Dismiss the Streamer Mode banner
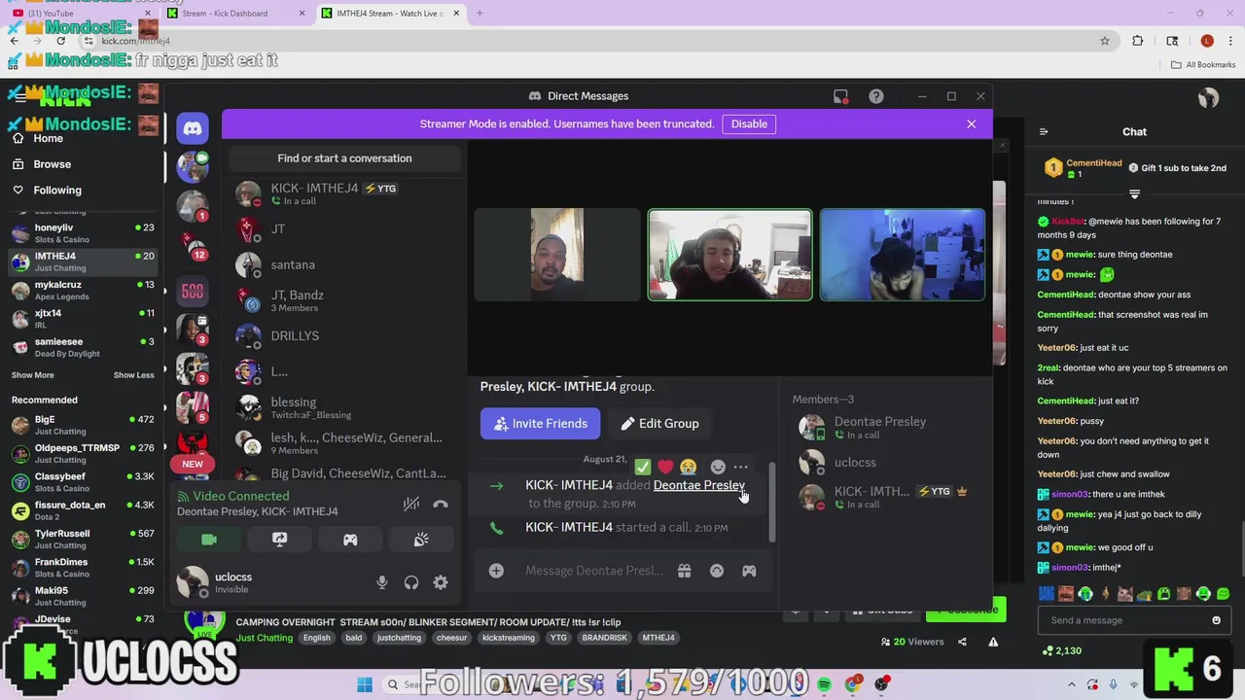 971,123
